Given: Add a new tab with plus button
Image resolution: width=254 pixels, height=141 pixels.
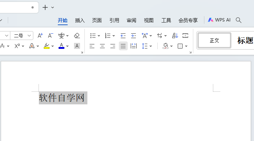Looking at the screenshot, I should tap(45, 7).
